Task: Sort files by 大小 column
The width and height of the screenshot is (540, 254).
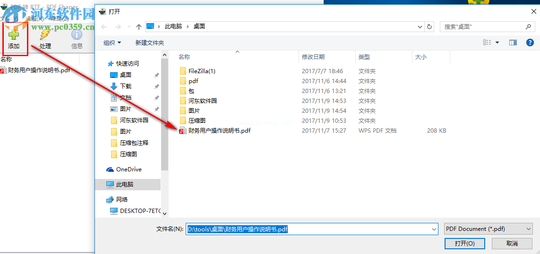Action: pos(421,57)
